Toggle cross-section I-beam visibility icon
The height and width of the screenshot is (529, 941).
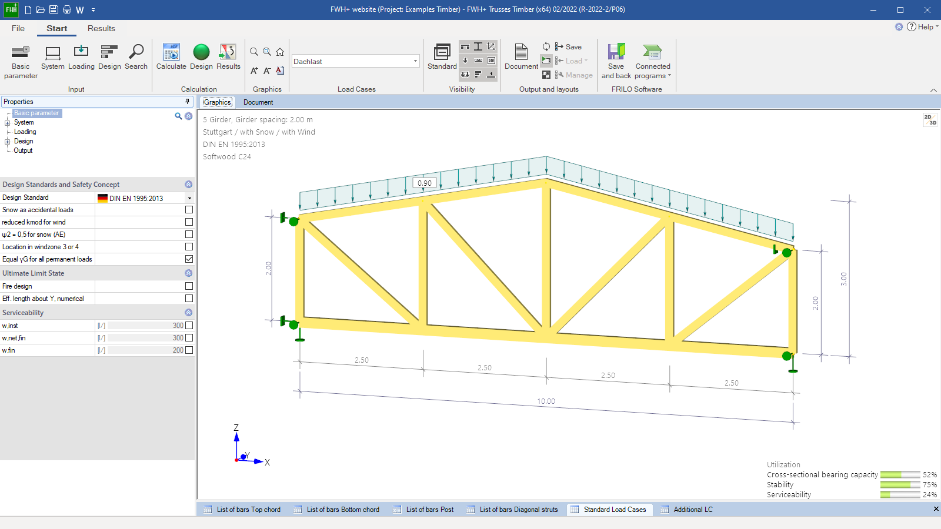pos(478,46)
